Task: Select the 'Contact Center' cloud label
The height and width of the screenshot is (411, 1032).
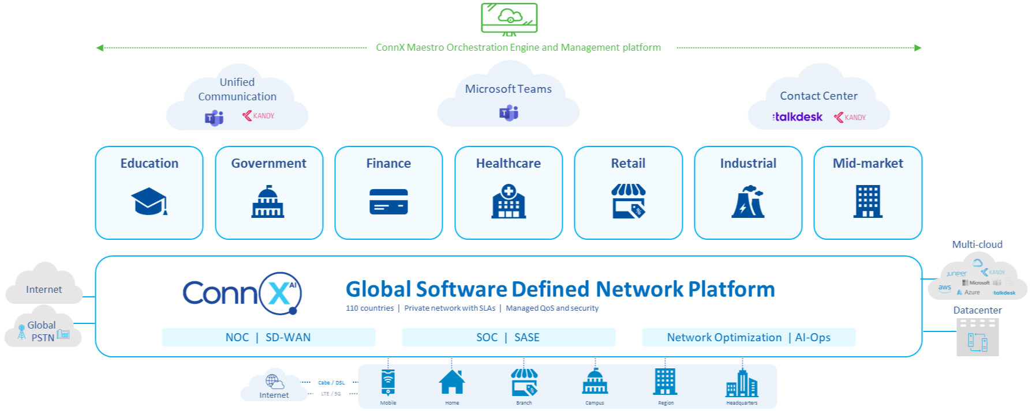Action: click(818, 96)
